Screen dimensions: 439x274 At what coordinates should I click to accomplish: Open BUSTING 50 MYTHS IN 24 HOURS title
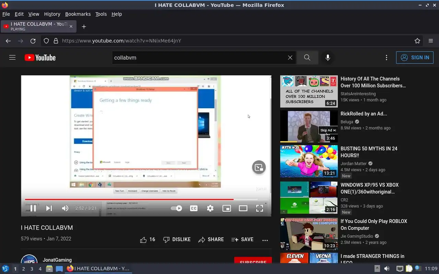369,152
